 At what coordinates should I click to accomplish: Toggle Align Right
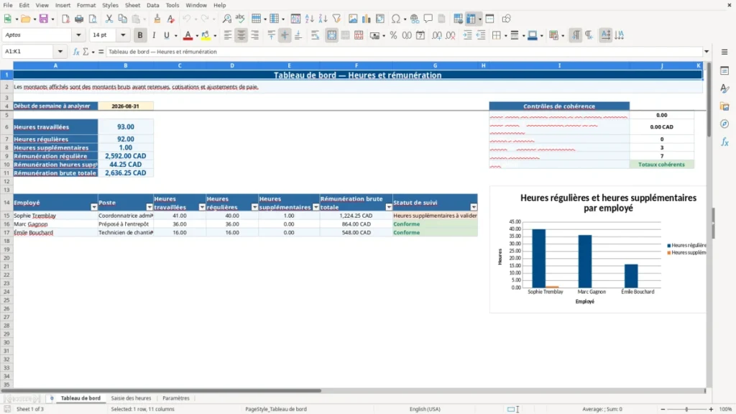[x=255, y=35]
